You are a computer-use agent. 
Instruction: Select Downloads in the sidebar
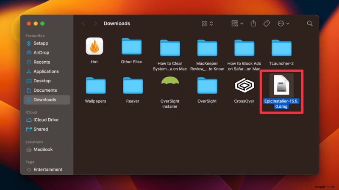click(x=47, y=100)
